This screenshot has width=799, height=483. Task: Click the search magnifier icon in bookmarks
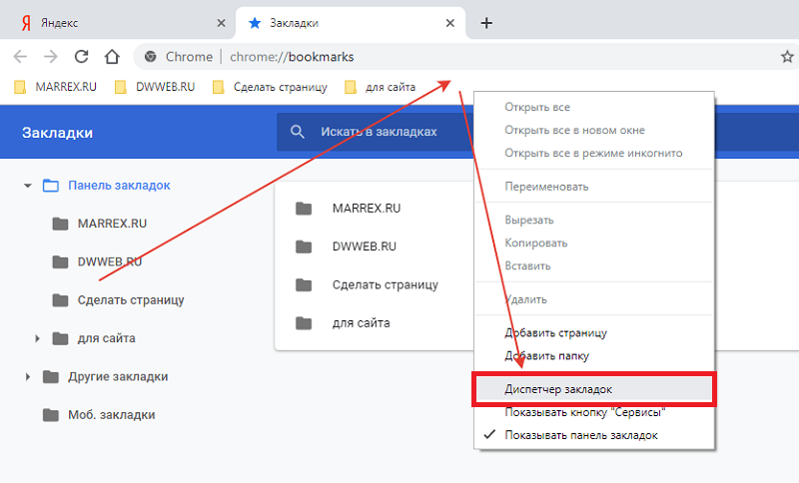click(297, 132)
